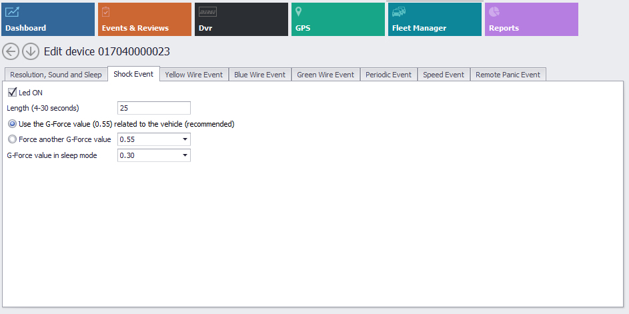Open the Dashboard tile
This screenshot has height=314, width=629.
(x=47, y=19)
